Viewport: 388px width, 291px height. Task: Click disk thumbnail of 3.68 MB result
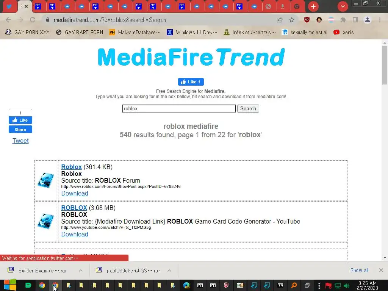click(x=46, y=221)
